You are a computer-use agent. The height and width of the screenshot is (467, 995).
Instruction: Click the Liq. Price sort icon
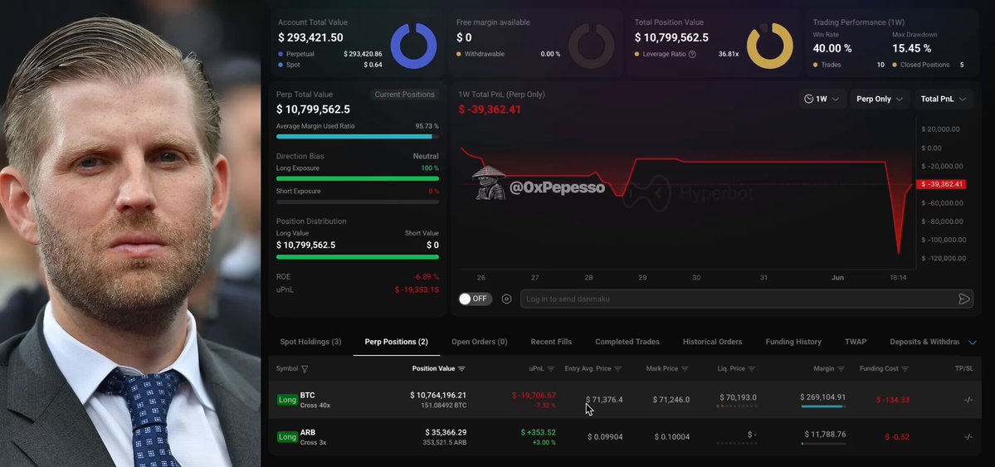click(x=752, y=368)
